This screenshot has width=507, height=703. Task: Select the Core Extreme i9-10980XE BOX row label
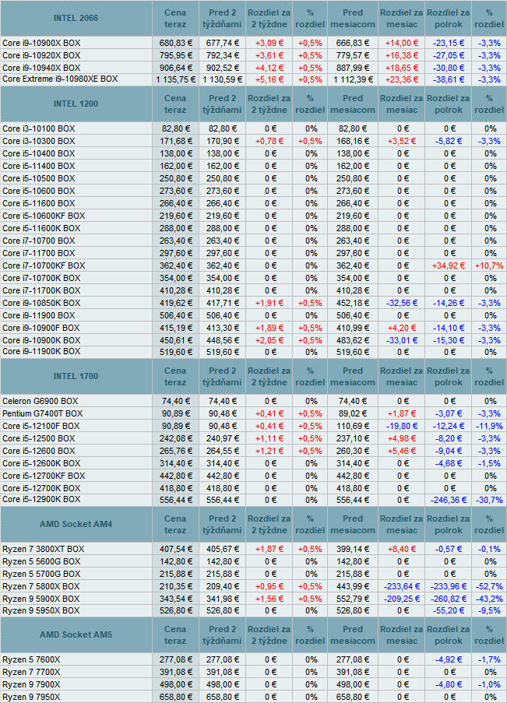click(60, 79)
